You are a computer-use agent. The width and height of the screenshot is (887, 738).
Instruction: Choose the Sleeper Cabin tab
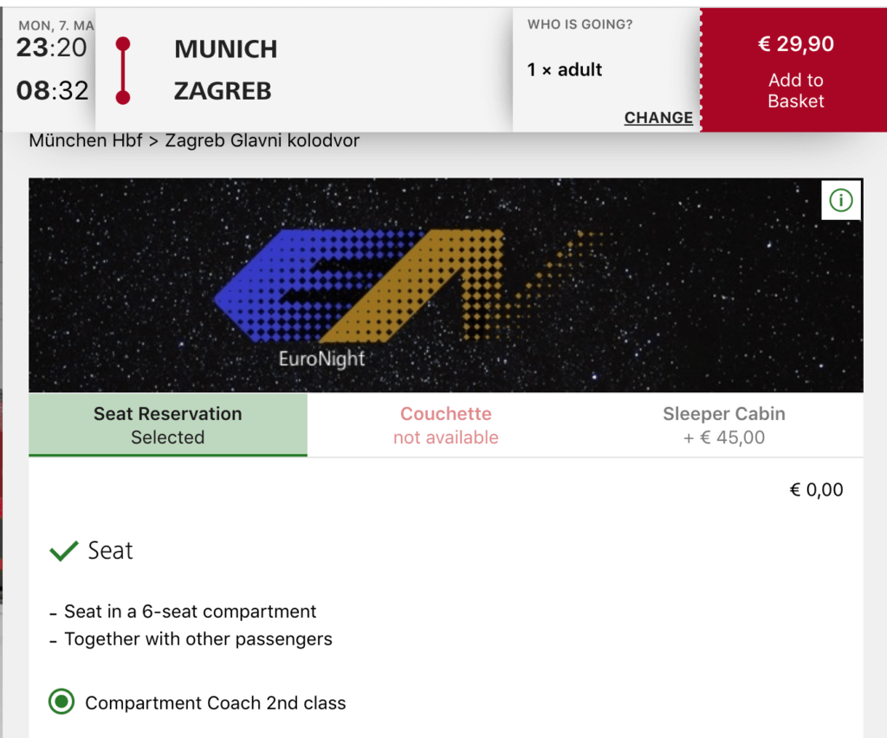pos(723,424)
